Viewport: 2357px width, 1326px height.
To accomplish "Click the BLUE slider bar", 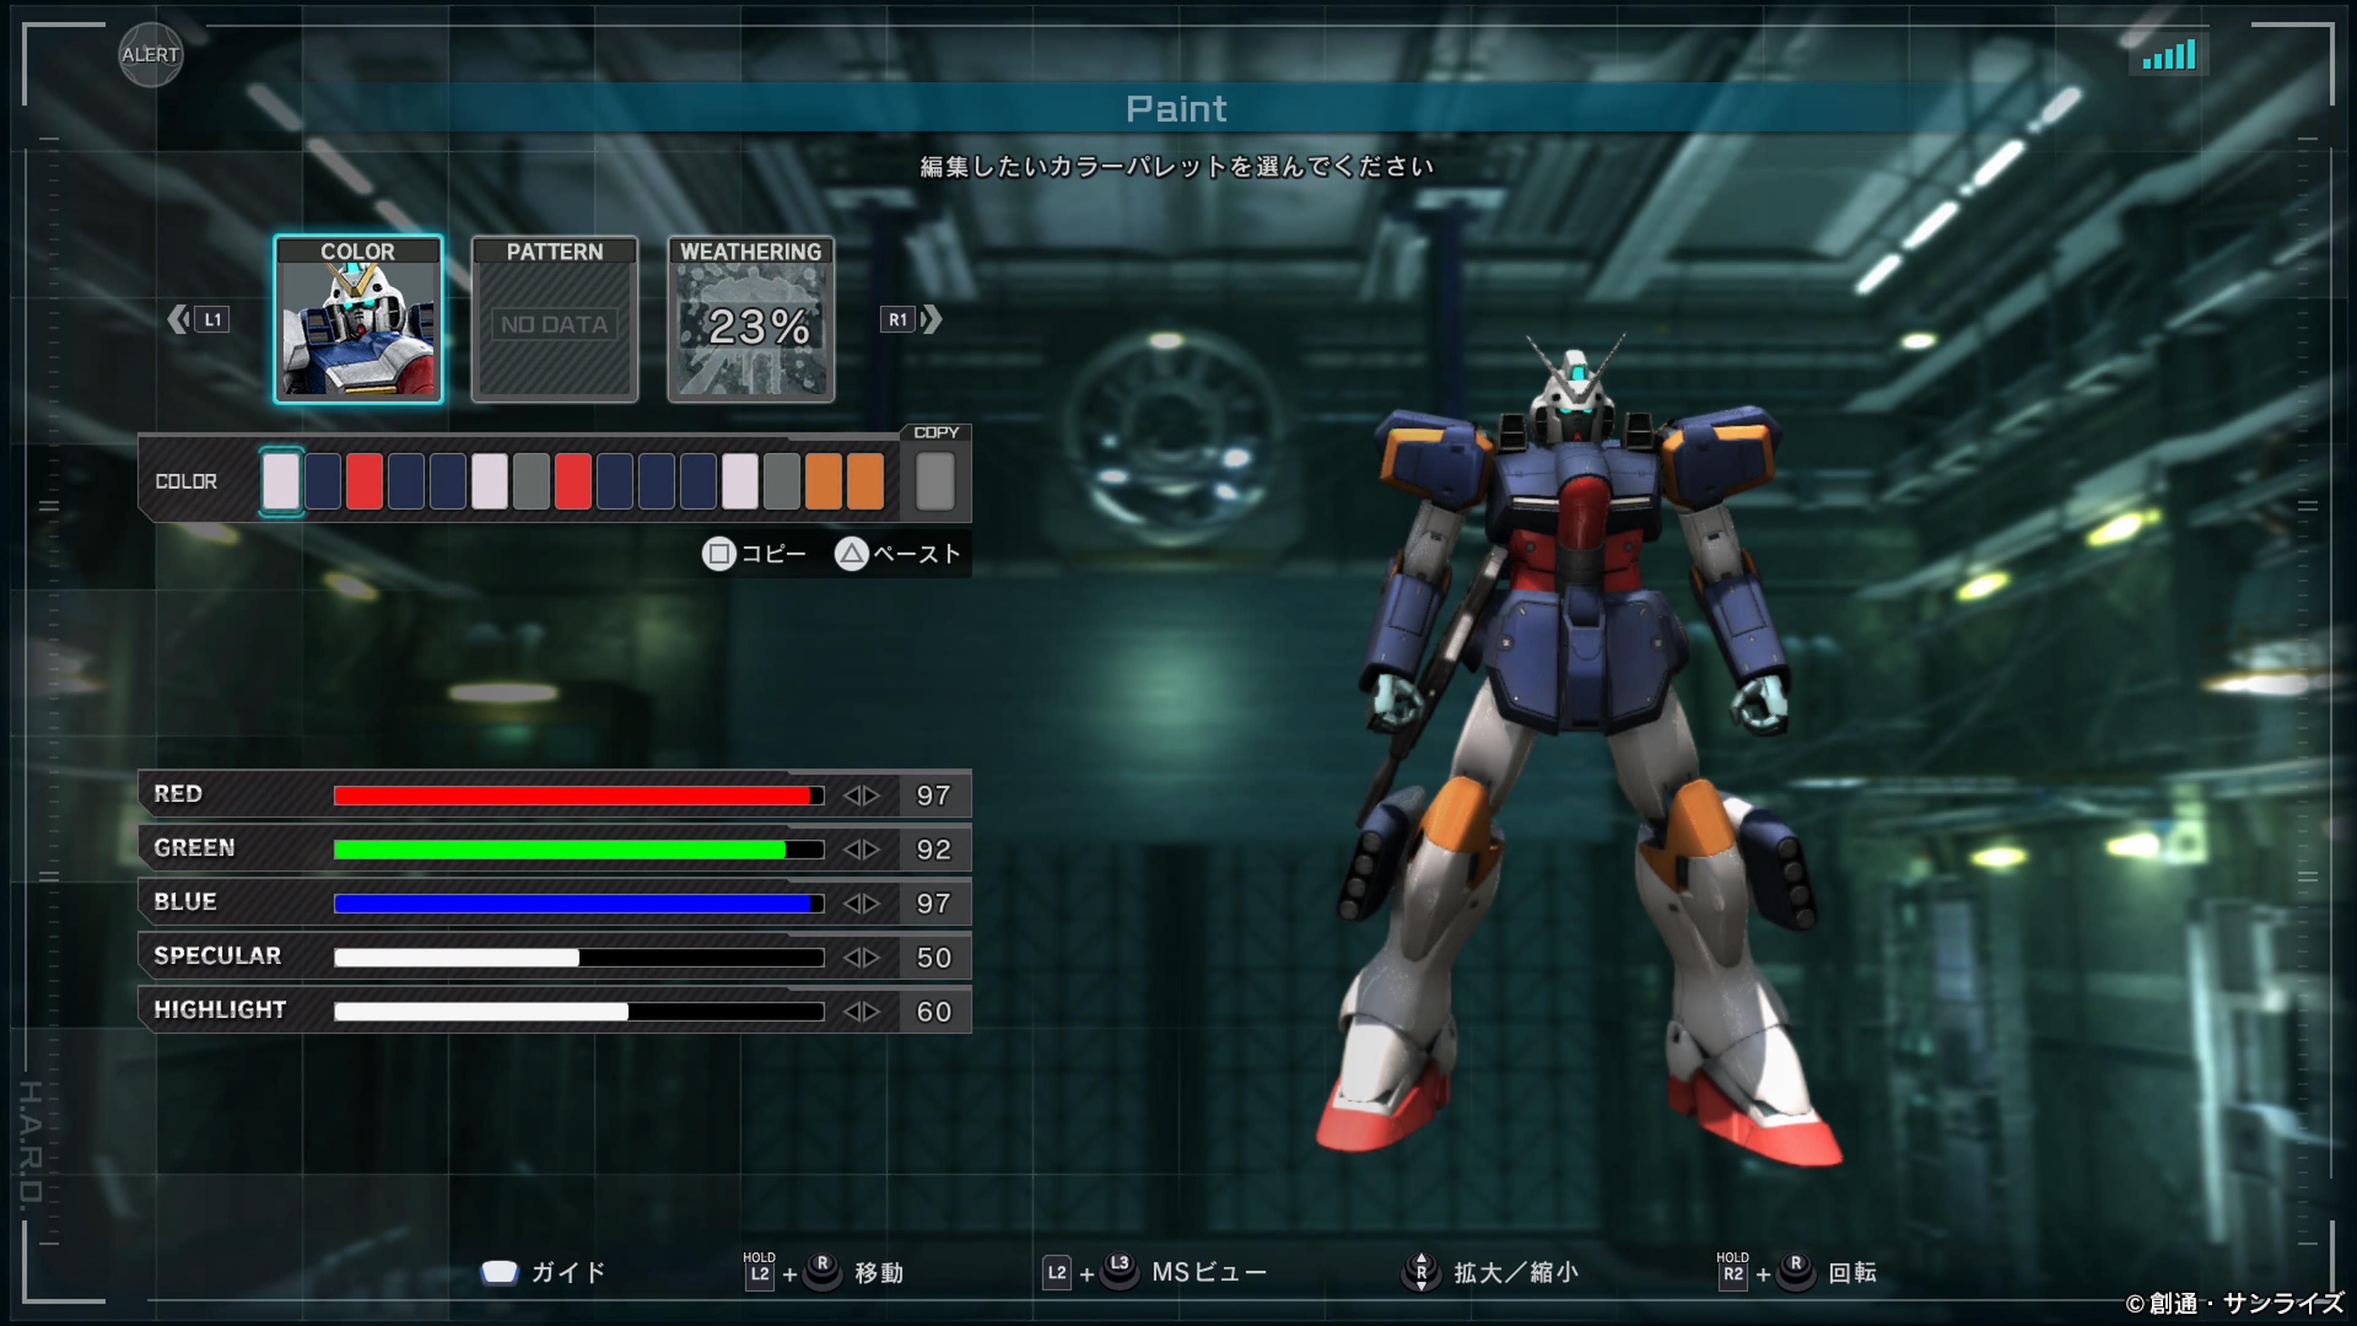I will click(x=578, y=903).
